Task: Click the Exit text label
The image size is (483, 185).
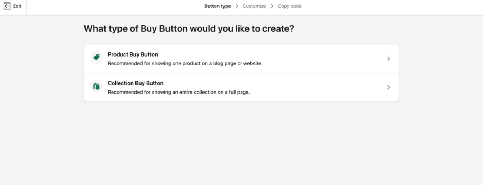Action: (x=17, y=6)
